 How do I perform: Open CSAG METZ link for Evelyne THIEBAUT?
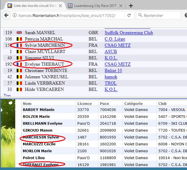118,64
